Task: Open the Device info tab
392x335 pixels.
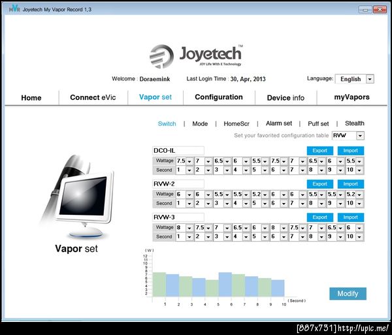Action: coord(286,98)
